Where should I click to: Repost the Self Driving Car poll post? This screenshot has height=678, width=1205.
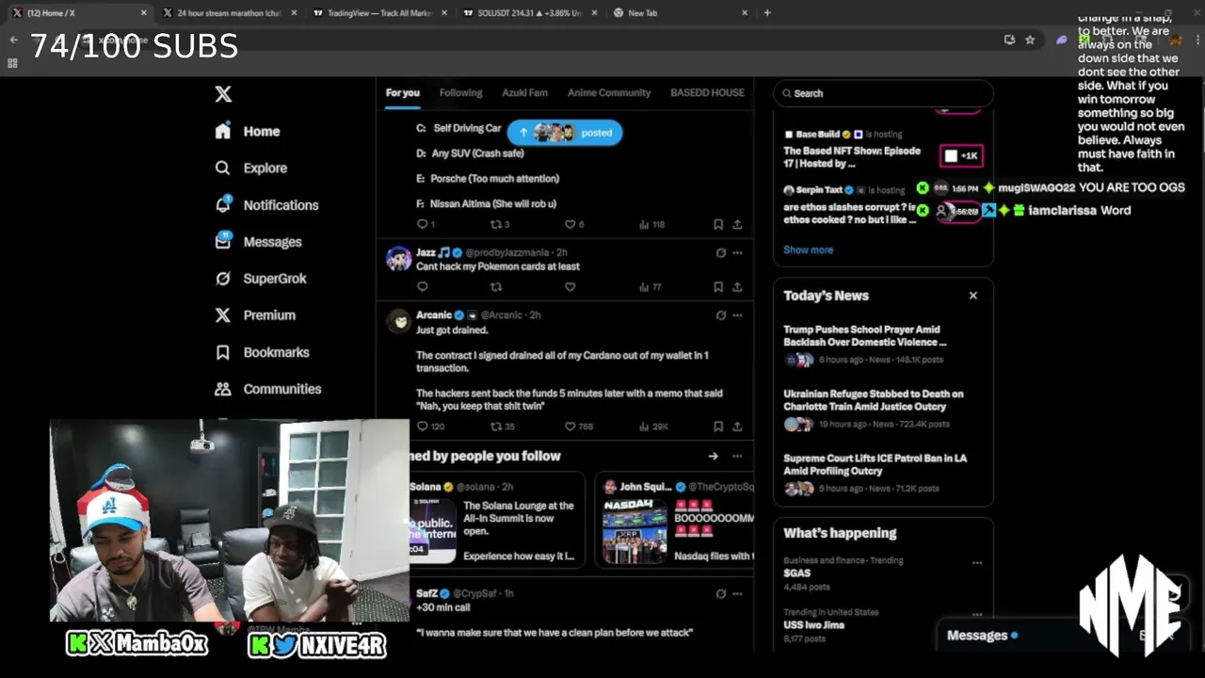[500, 224]
